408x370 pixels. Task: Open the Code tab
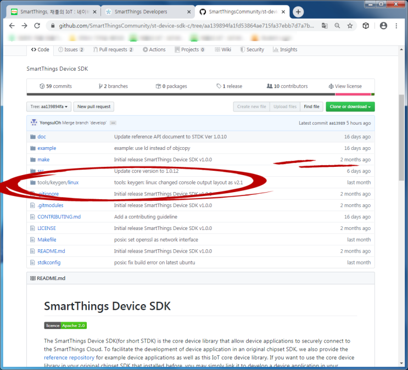coord(40,49)
